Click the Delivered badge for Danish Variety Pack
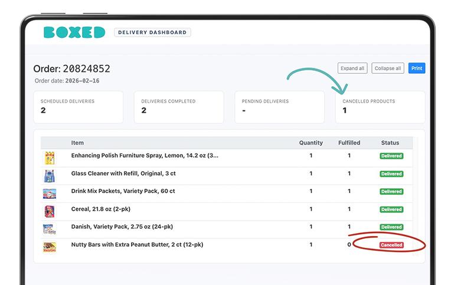Viewport: 451px width, 285px height. pos(391,227)
